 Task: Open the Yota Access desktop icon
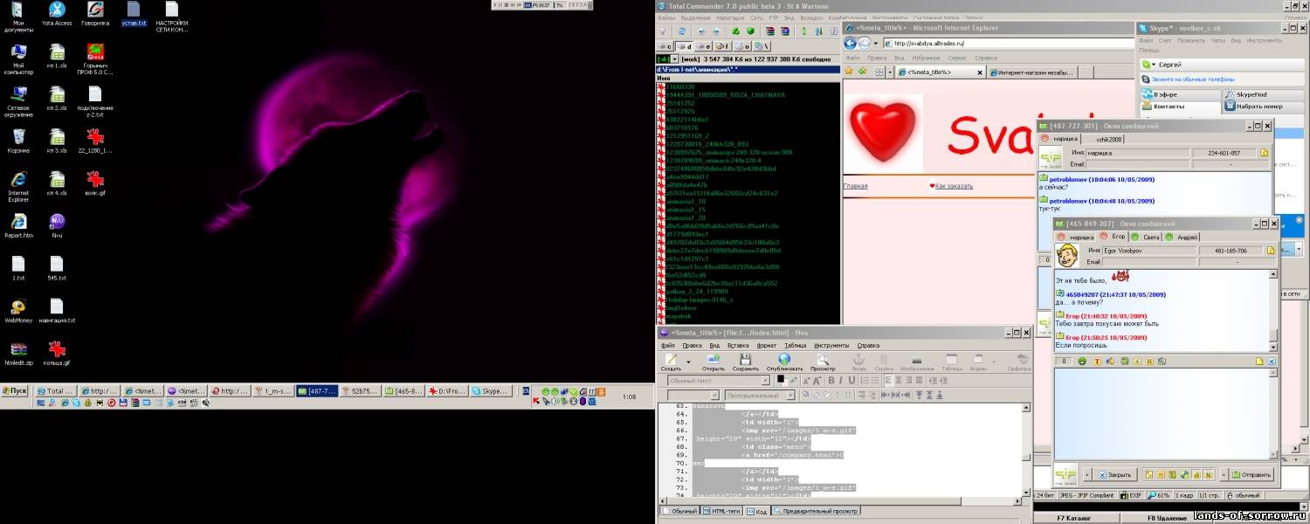tap(57, 13)
